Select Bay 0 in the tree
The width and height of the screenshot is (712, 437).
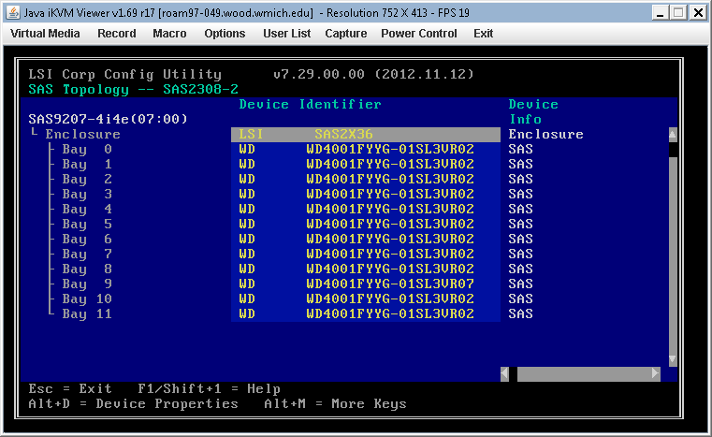coord(87,150)
